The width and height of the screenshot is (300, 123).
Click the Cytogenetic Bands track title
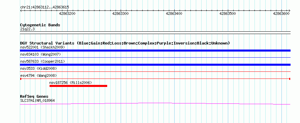tap(40, 25)
